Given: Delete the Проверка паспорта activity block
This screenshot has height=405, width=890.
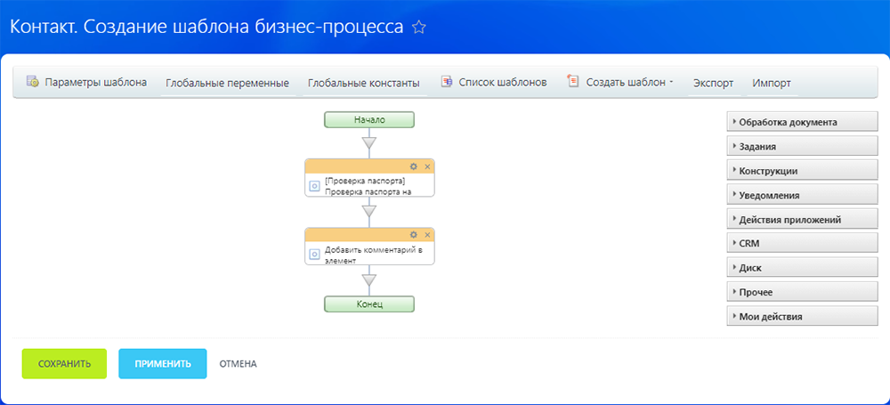Looking at the screenshot, I should click(427, 166).
